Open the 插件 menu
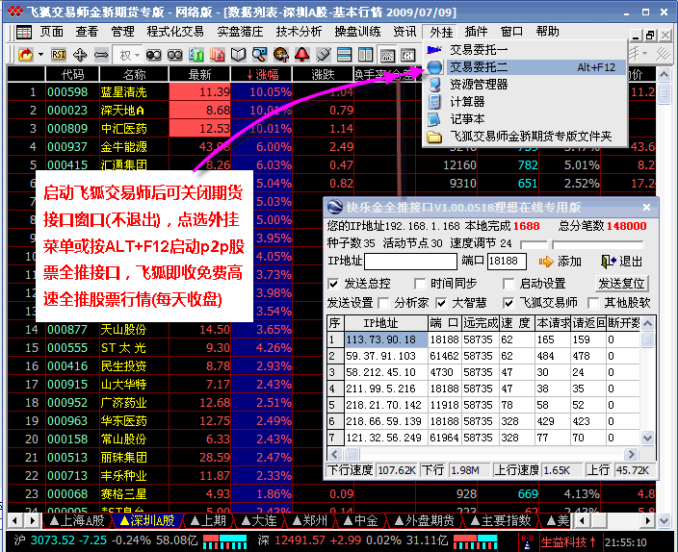 pyautogui.click(x=476, y=32)
